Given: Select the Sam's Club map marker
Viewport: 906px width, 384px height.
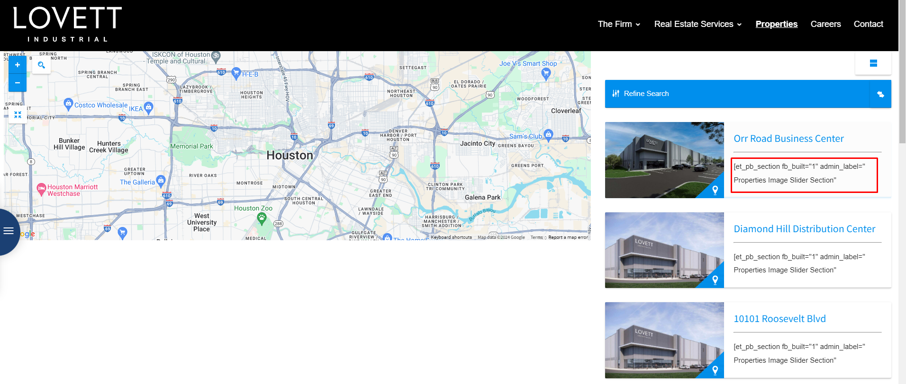Looking at the screenshot, I should (548, 134).
